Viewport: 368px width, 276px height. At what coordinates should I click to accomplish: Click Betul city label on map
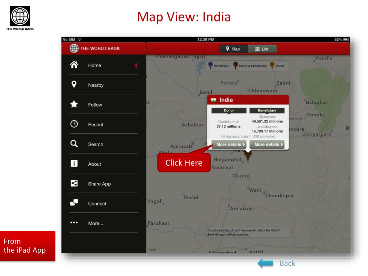point(206,92)
